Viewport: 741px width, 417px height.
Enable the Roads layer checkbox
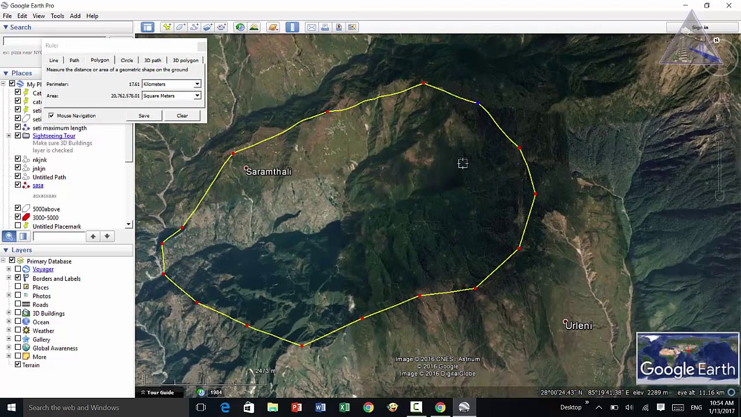click(18, 305)
